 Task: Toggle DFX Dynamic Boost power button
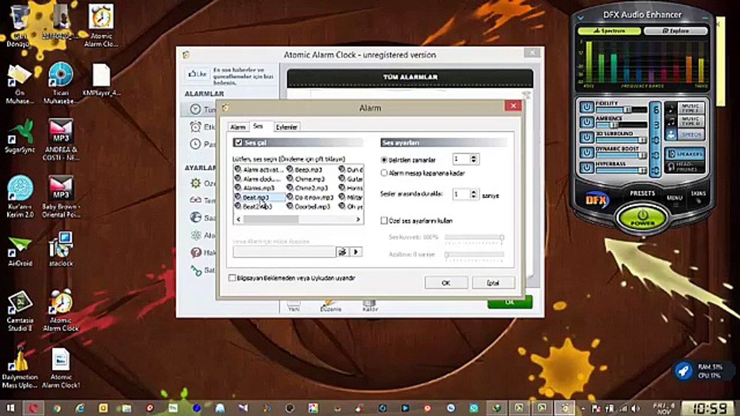coord(587,153)
